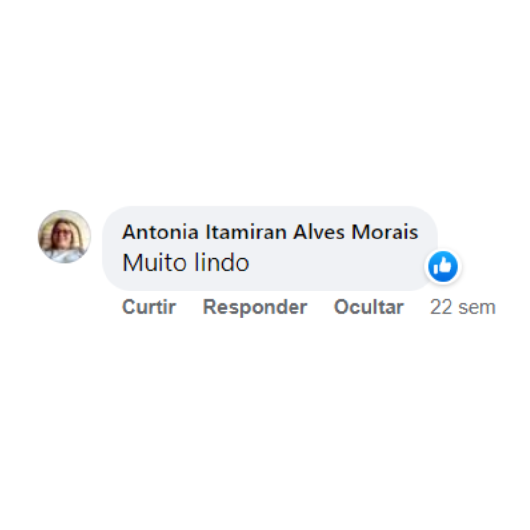Open Antonia's profile picture
Screen dimensions: 530x530
coord(64,236)
